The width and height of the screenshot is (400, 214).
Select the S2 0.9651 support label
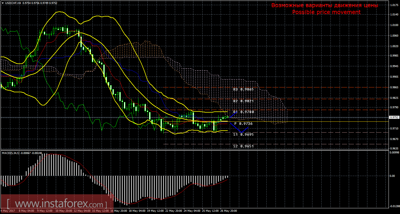click(x=243, y=146)
